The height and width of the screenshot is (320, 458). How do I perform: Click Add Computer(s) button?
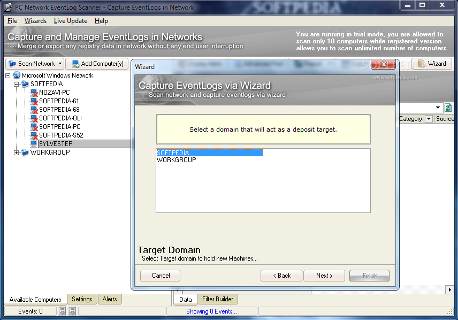click(x=97, y=64)
